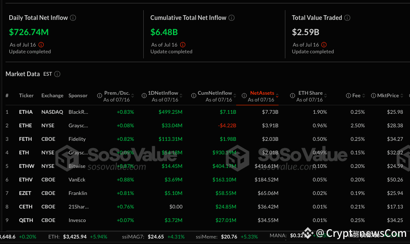This screenshot has width=410, height=244.
Task: Click info icon before NetAssets header
Action: pos(244,96)
